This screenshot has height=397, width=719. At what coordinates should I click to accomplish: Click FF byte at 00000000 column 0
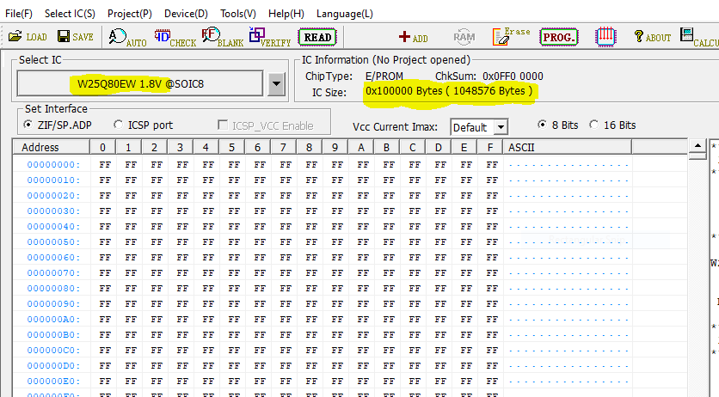(x=105, y=165)
